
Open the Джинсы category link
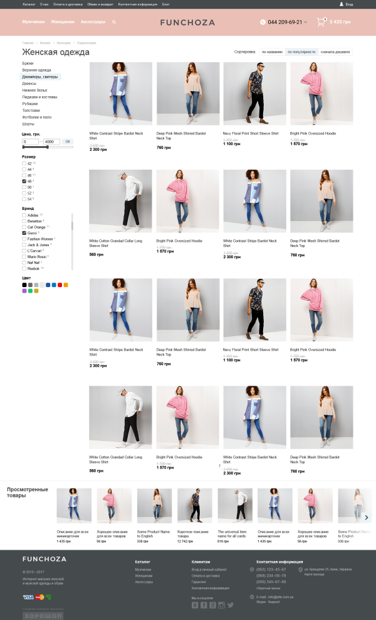[x=29, y=84]
